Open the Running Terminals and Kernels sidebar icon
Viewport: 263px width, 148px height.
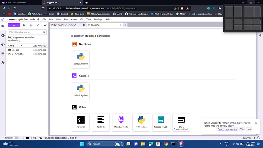3,35
